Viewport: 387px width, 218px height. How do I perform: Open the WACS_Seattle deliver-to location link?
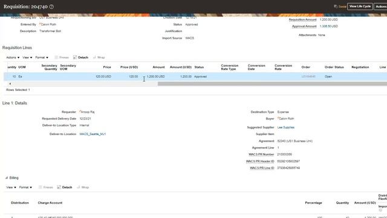93,134
